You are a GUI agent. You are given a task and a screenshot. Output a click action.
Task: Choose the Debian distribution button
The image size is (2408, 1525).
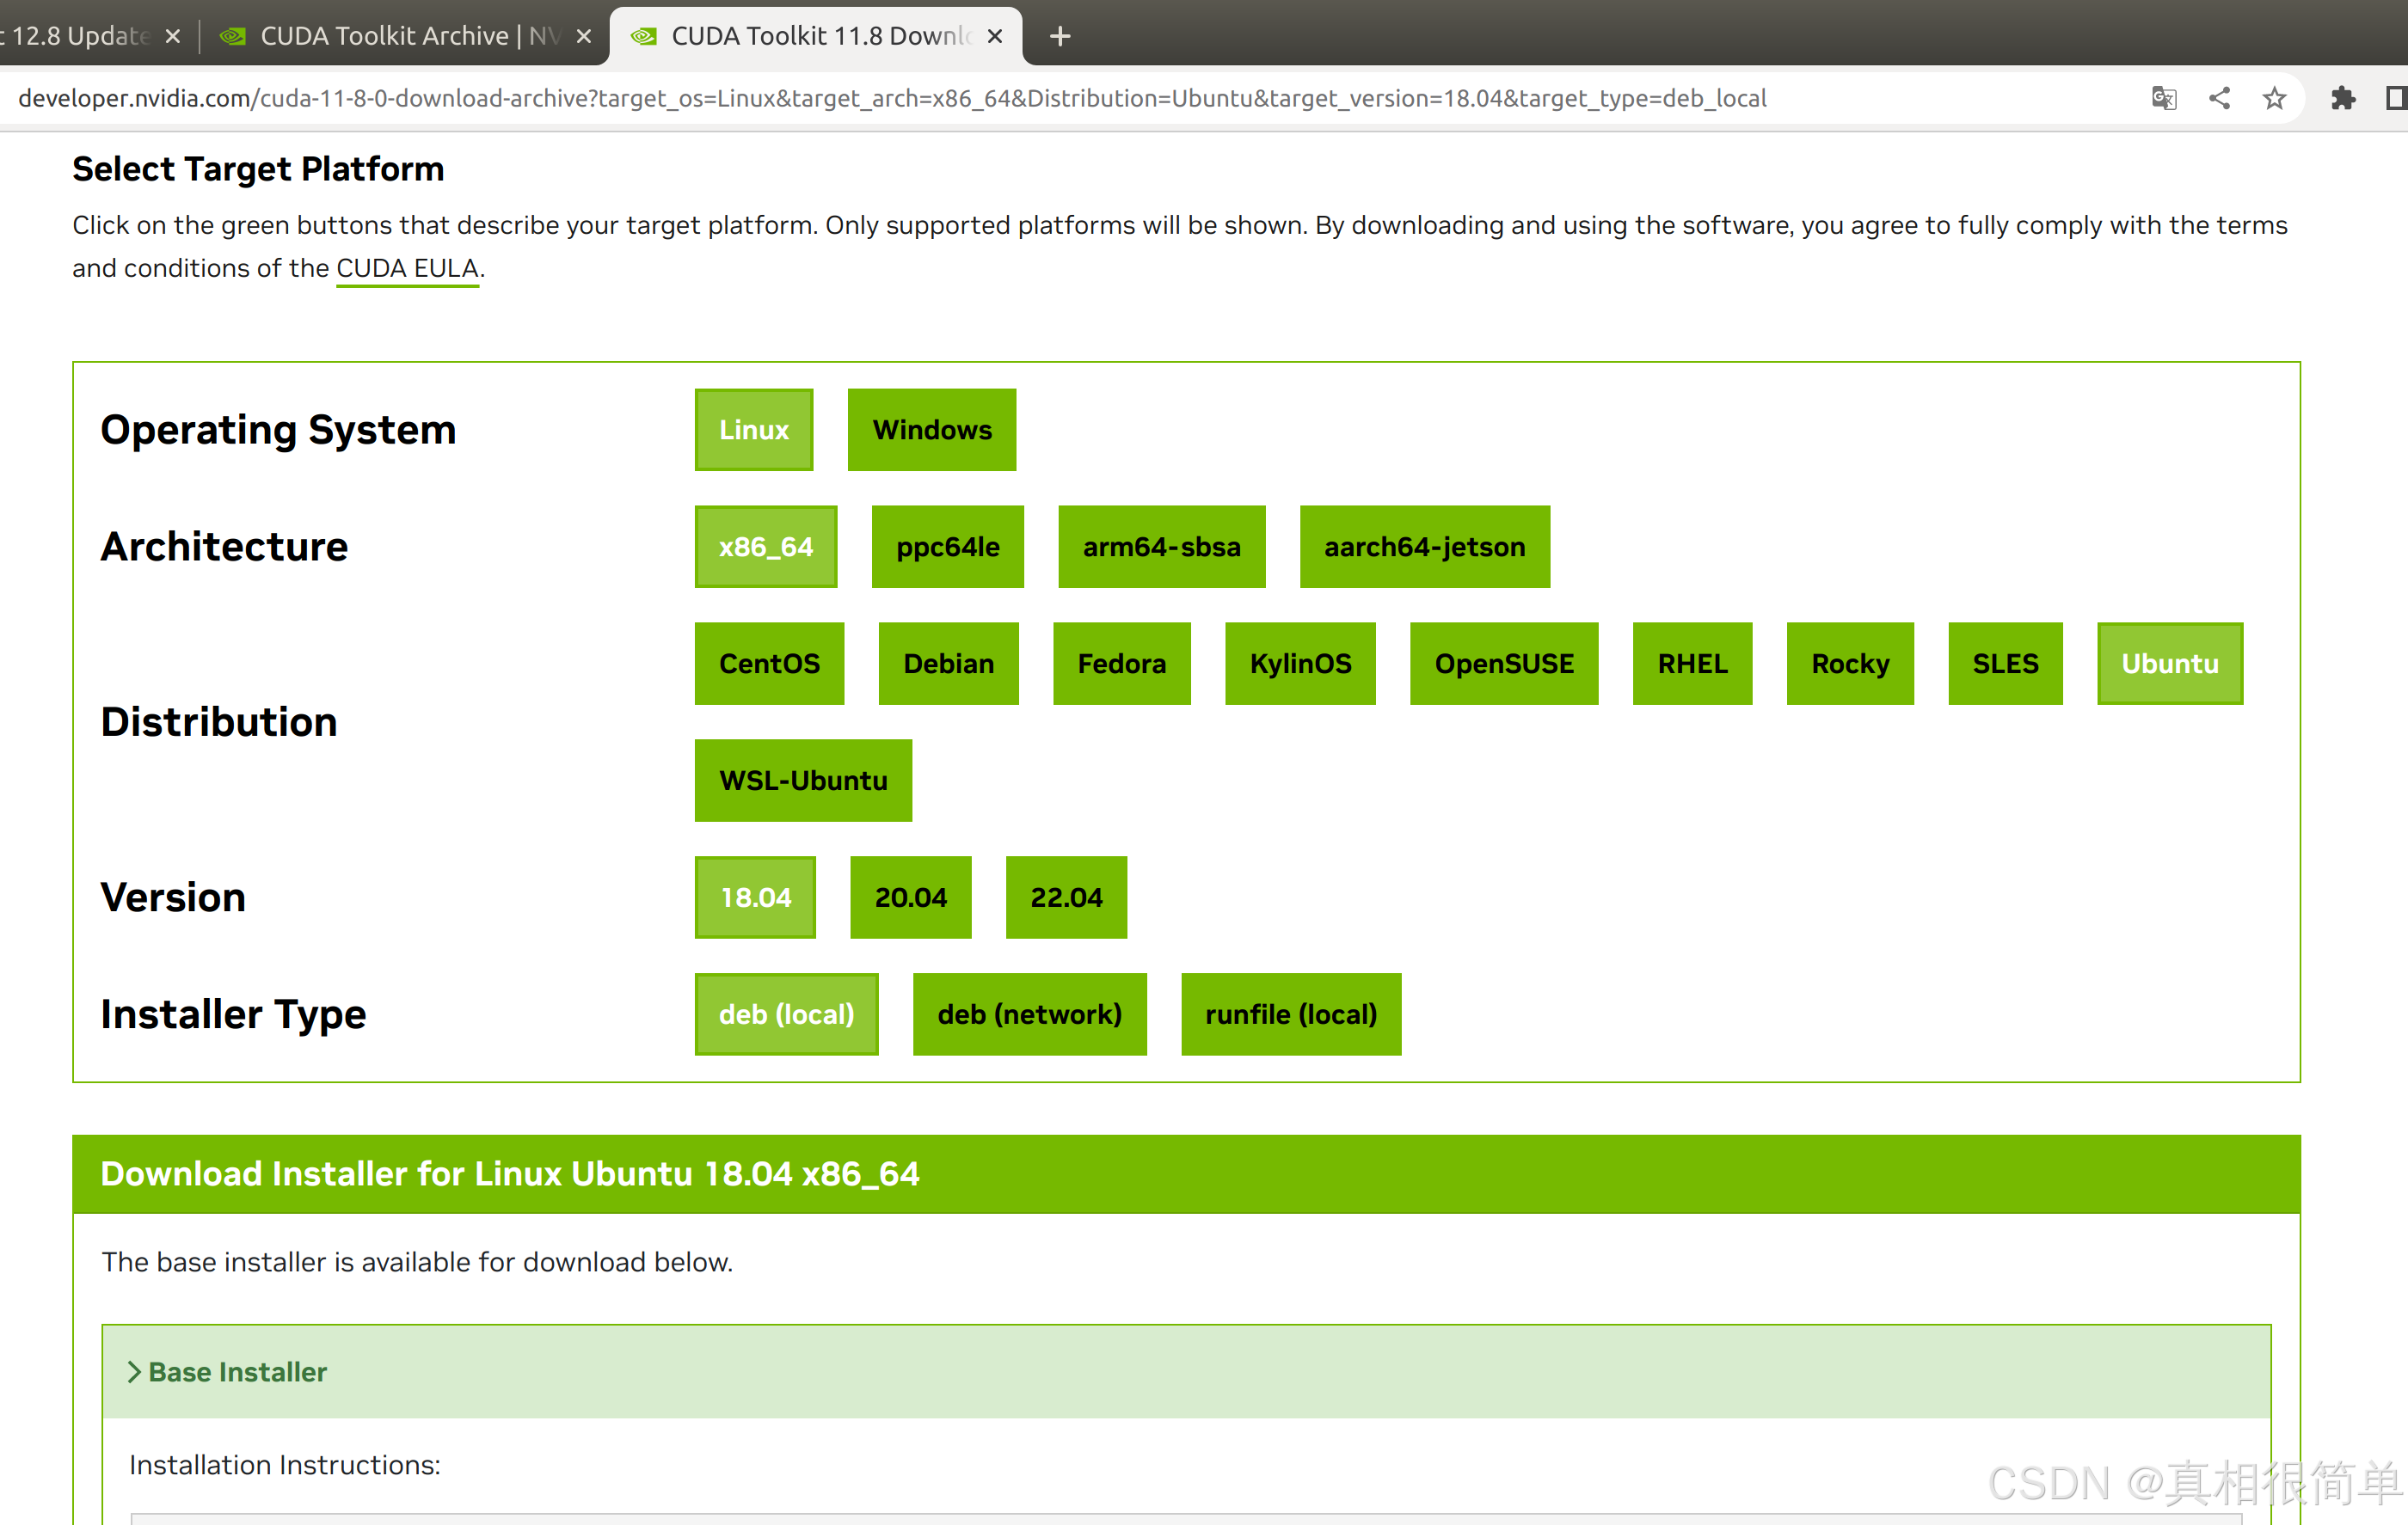click(x=948, y=664)
